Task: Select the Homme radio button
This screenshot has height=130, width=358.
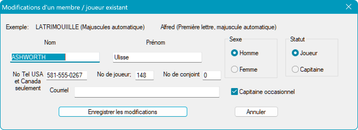Action: click(234, 53)
